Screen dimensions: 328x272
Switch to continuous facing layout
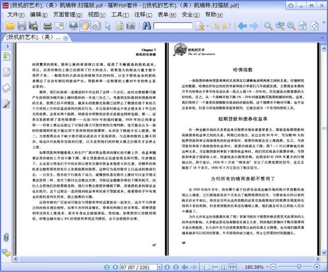233,267
